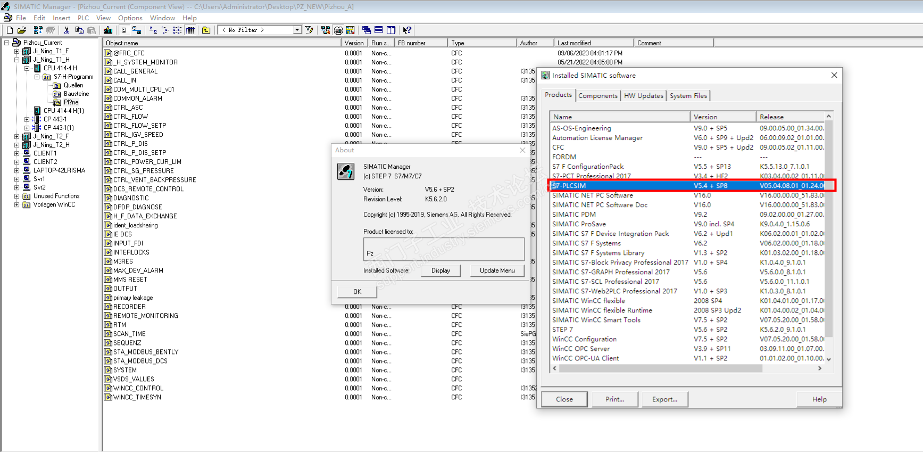923x452 pixels.
Task: Collapse the Pizhou_Current project node
Action: [x=7, y=43]
